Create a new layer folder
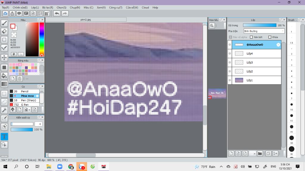Screen dimensions: 305x171 pyautogui.click(x=260, y=153)
